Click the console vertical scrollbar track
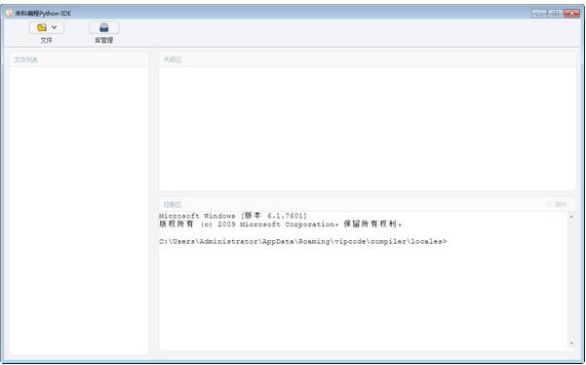The image size is (586, 365). coord(571,280)
